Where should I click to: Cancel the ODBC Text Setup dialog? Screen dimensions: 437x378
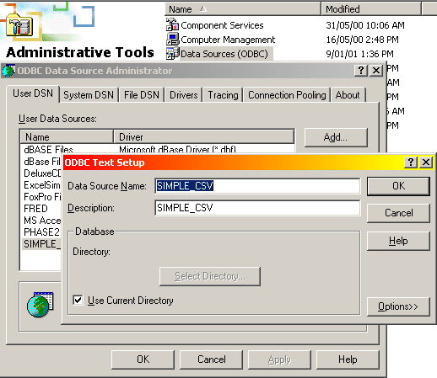(398, 213)
